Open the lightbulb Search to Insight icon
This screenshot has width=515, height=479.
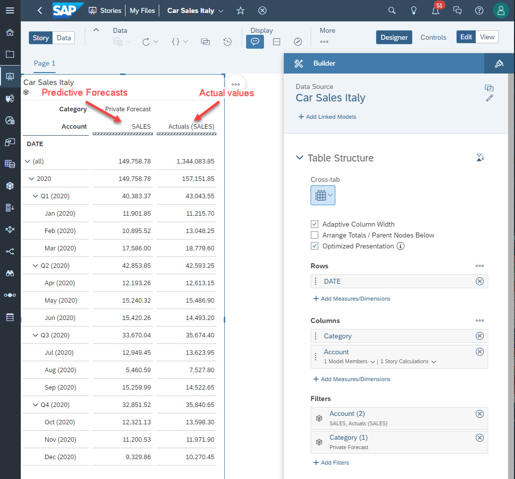tap(413, 10)
